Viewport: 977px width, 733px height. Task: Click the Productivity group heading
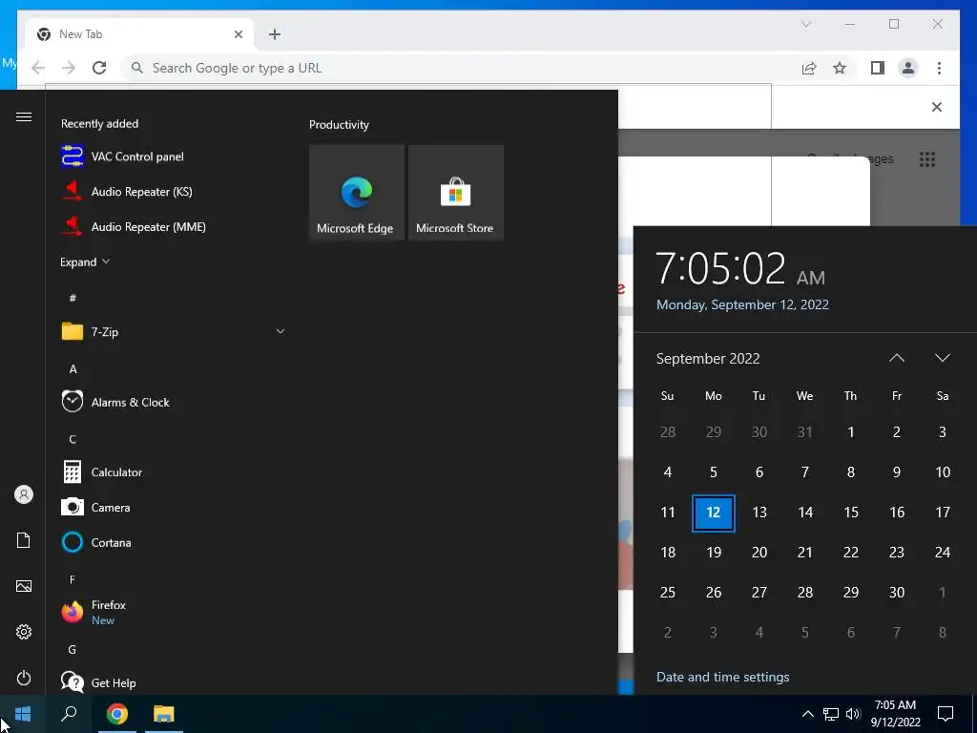[339, 125]
